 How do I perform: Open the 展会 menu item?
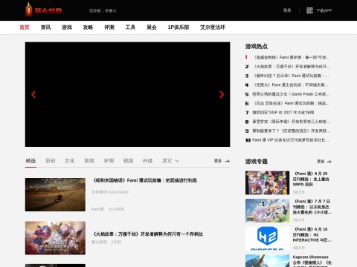pyautogui.click(x=152, y=27)
